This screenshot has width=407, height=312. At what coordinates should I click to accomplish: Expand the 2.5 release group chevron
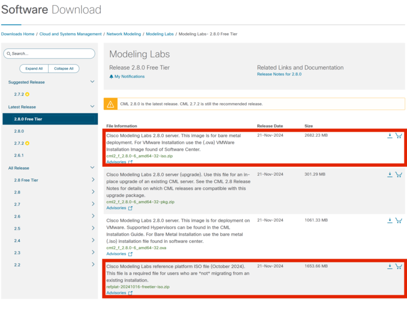[x=93, y=228]
